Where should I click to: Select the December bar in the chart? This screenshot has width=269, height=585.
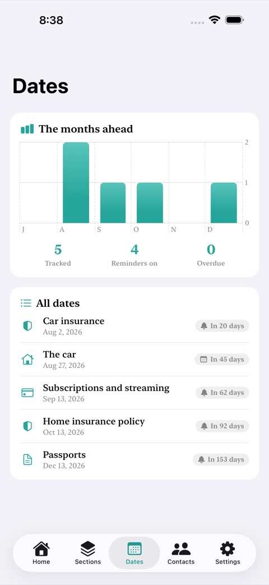[x=224, y=202]
